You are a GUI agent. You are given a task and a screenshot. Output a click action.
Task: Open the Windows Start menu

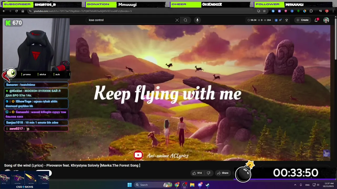click(130, 185)
